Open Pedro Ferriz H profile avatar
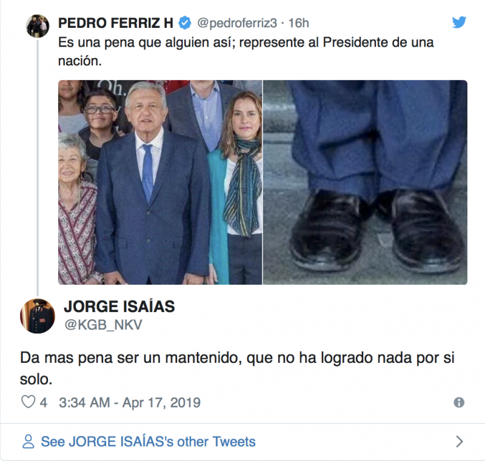 point(38,26)
